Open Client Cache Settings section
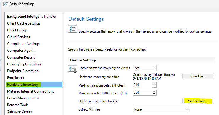 tap(24, 23)
